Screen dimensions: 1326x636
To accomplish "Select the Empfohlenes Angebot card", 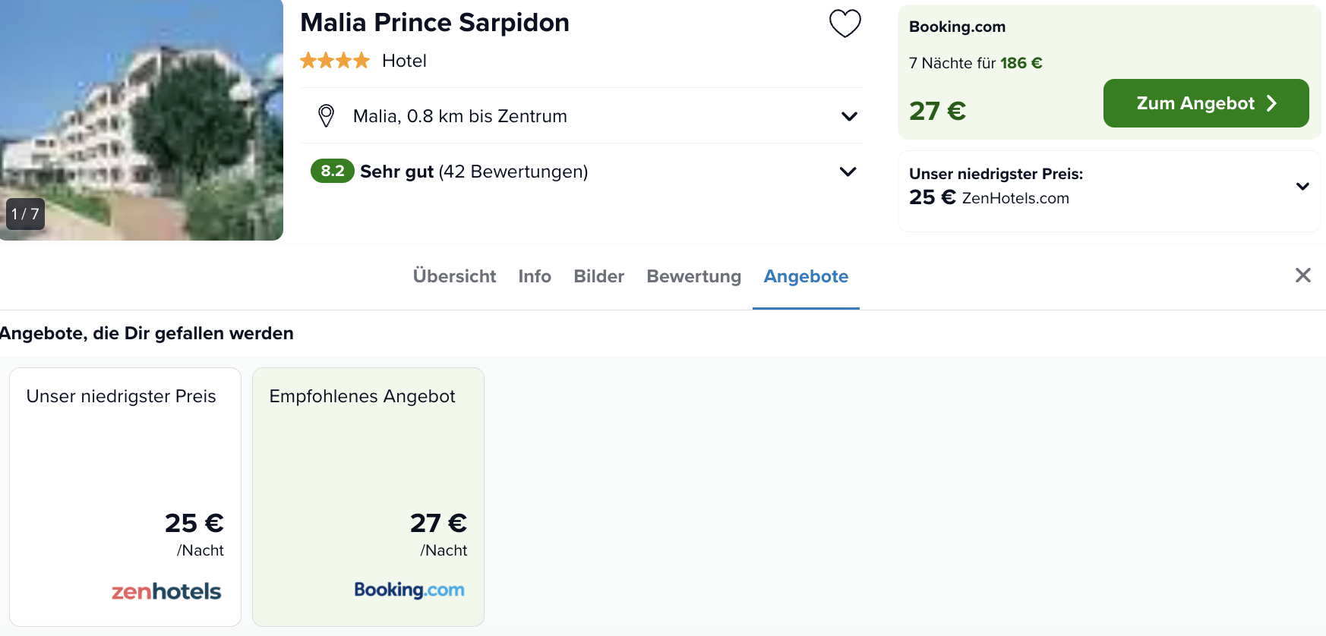I will [368, 497].
